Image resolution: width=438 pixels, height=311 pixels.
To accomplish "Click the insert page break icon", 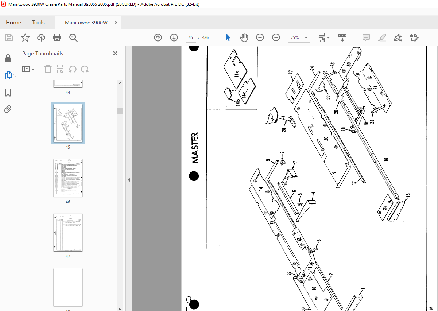I will [60, 69].
